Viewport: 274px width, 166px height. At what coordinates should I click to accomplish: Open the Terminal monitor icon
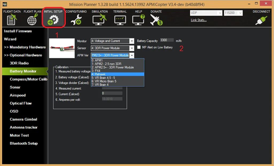coord(120,20)
